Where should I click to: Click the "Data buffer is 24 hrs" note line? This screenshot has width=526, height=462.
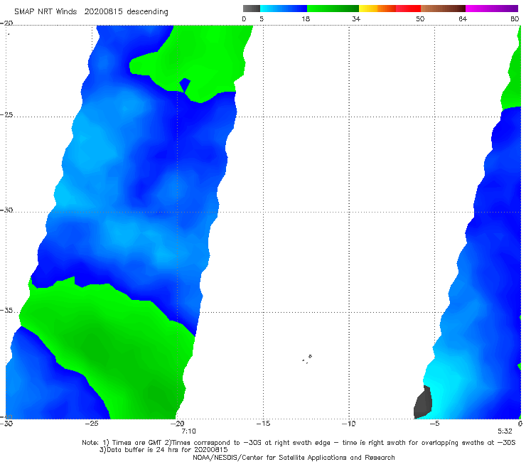(x=163, y=450)
